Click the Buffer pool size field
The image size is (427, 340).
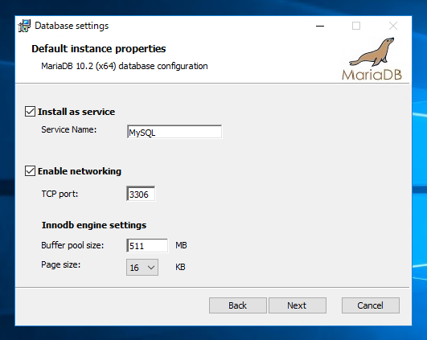[x=147, y=245]
